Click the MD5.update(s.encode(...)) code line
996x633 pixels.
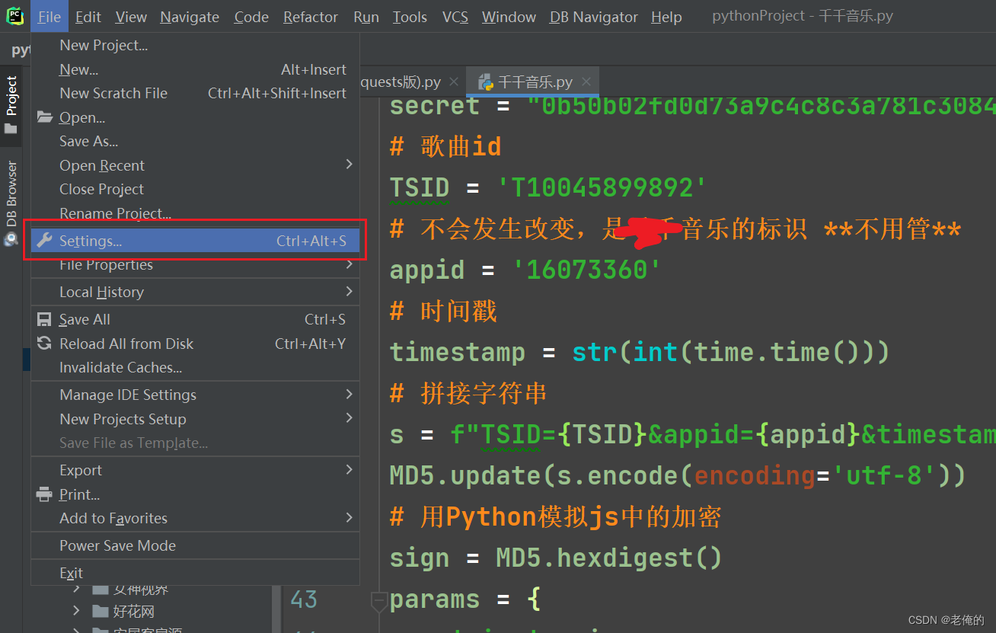coord(678,475)
